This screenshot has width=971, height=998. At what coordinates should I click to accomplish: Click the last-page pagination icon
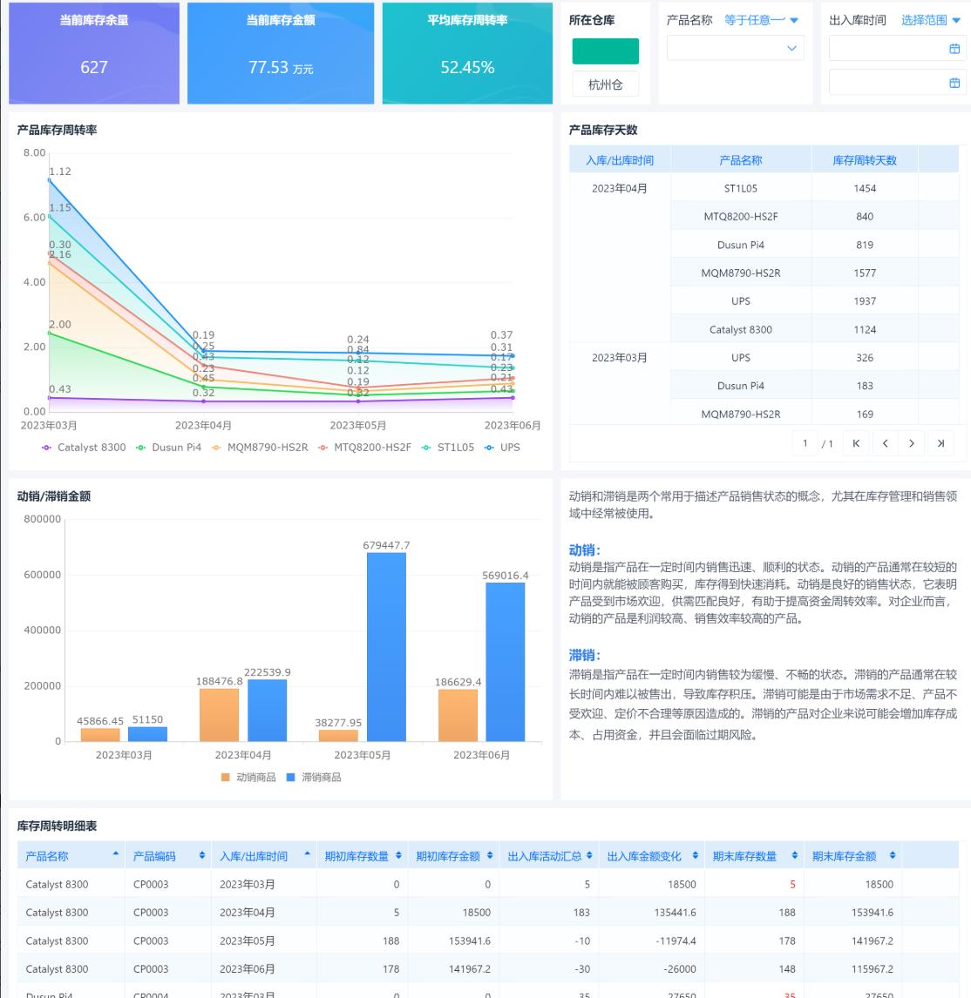click(941, 442)
